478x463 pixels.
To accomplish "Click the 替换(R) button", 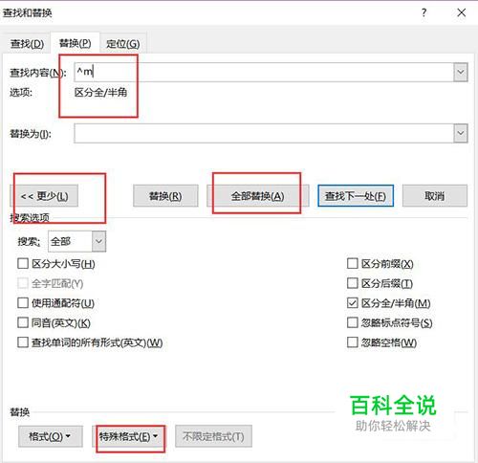I will [x=165, y=196].
